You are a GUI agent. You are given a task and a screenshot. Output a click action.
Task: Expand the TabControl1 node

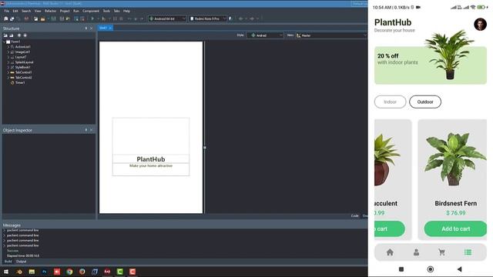point(8,72)
